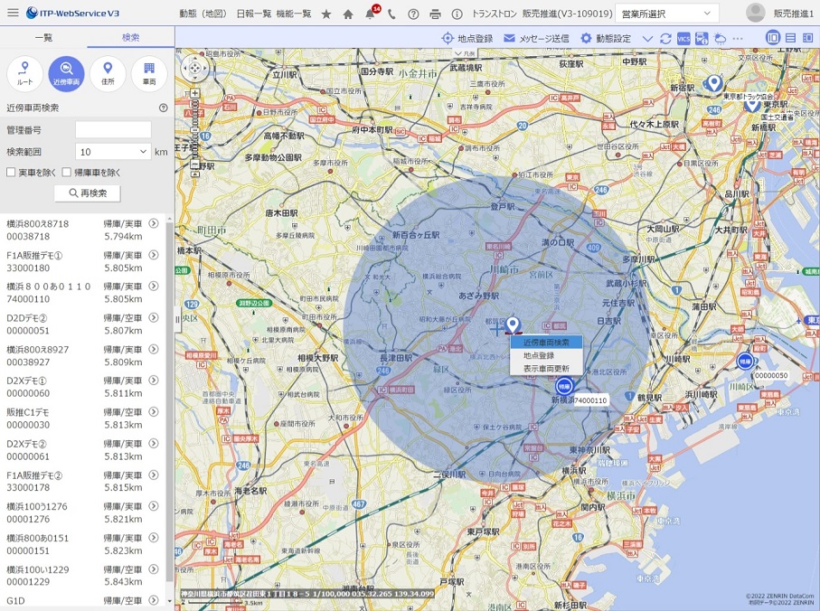The width and height of the screenshot is (820, 611).
Task: Select the 住所 search mode
Action: pos(108,74)
